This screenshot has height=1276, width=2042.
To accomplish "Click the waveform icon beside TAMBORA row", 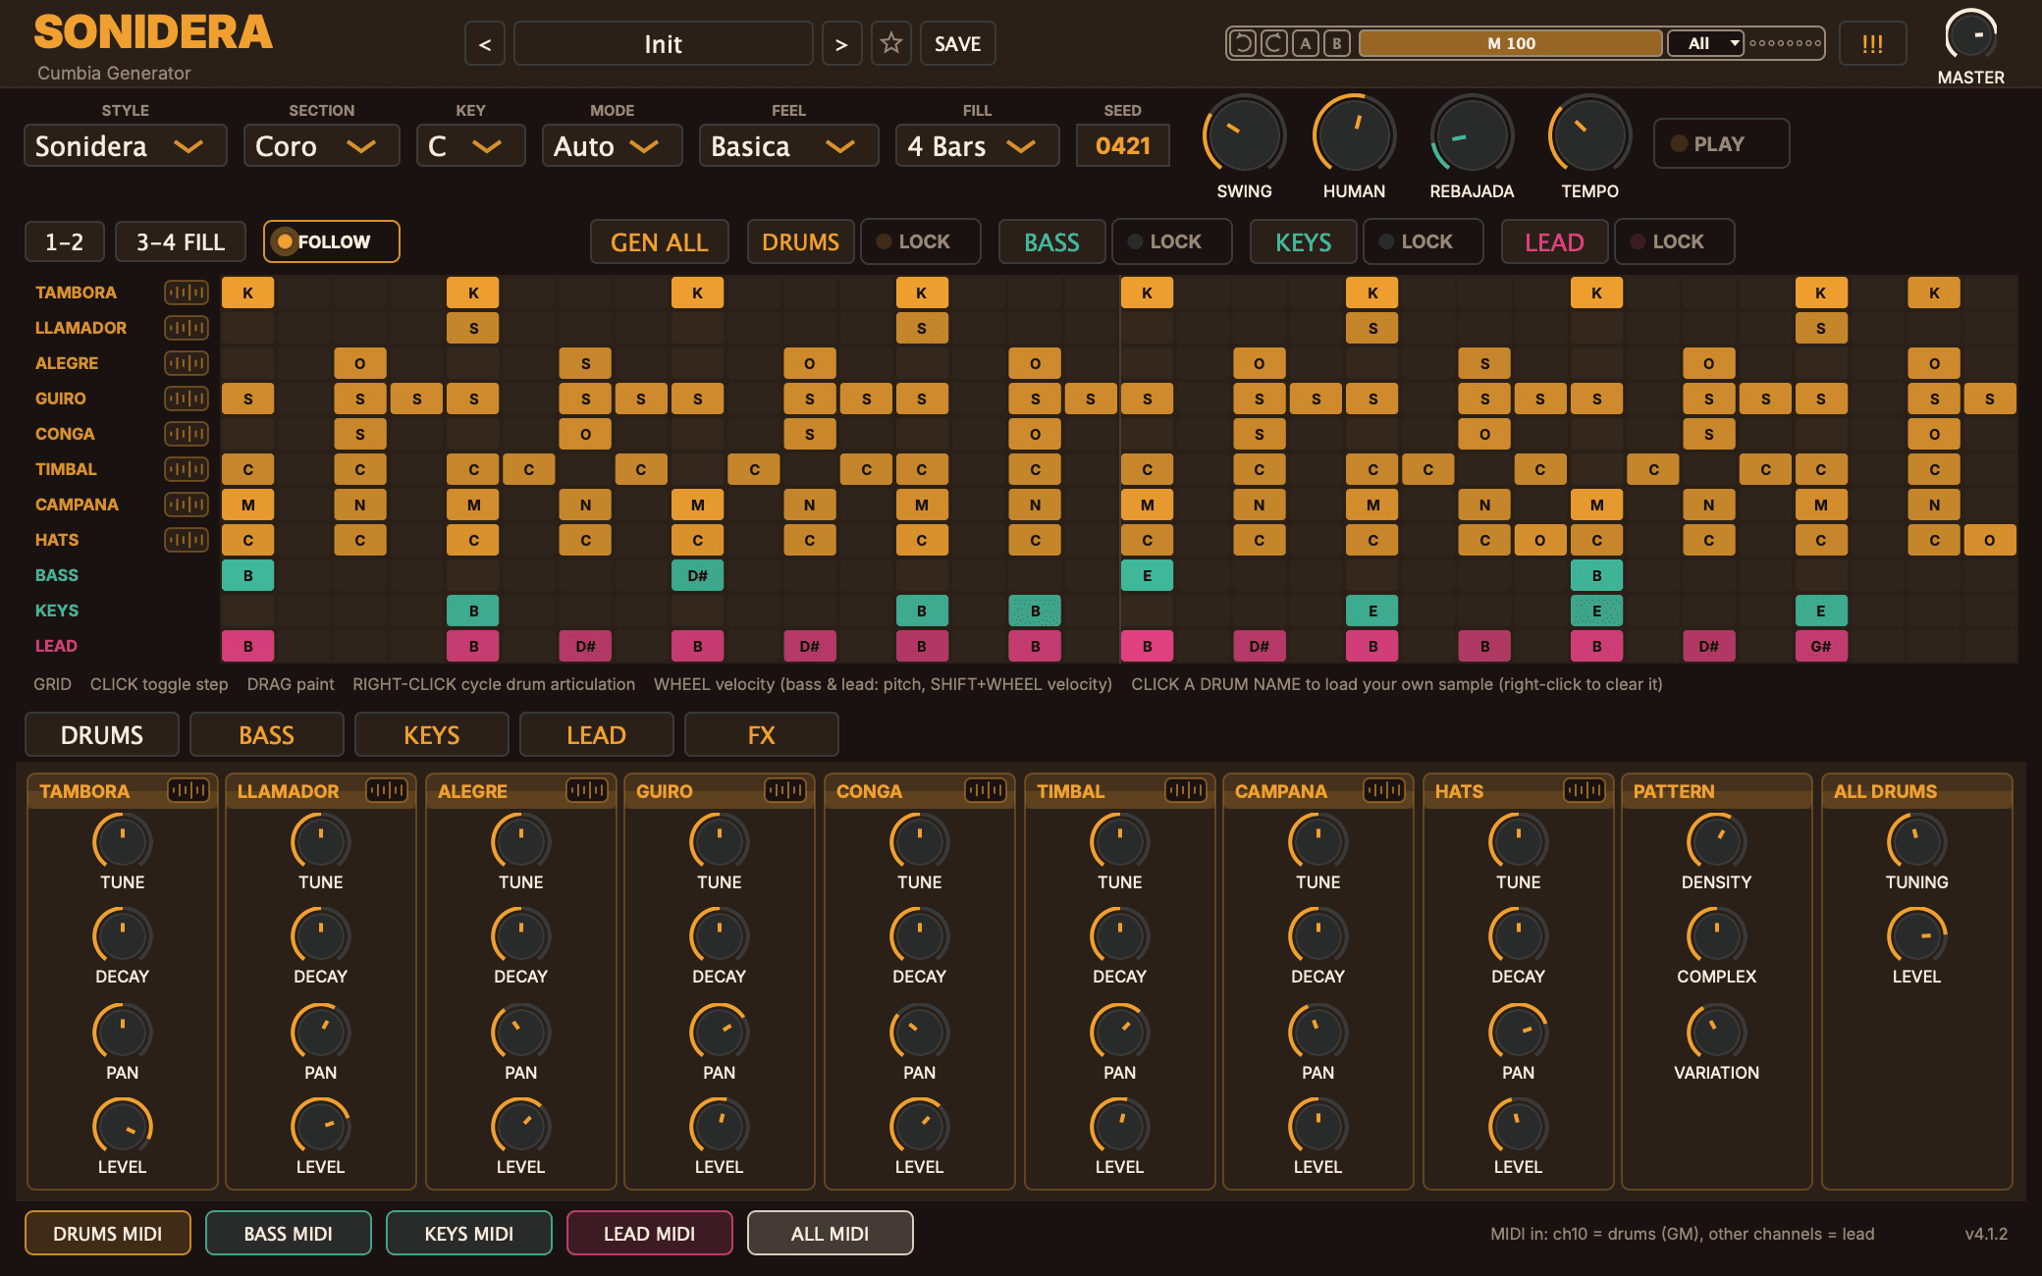I will pyautogui.click(x=187, y=292).
